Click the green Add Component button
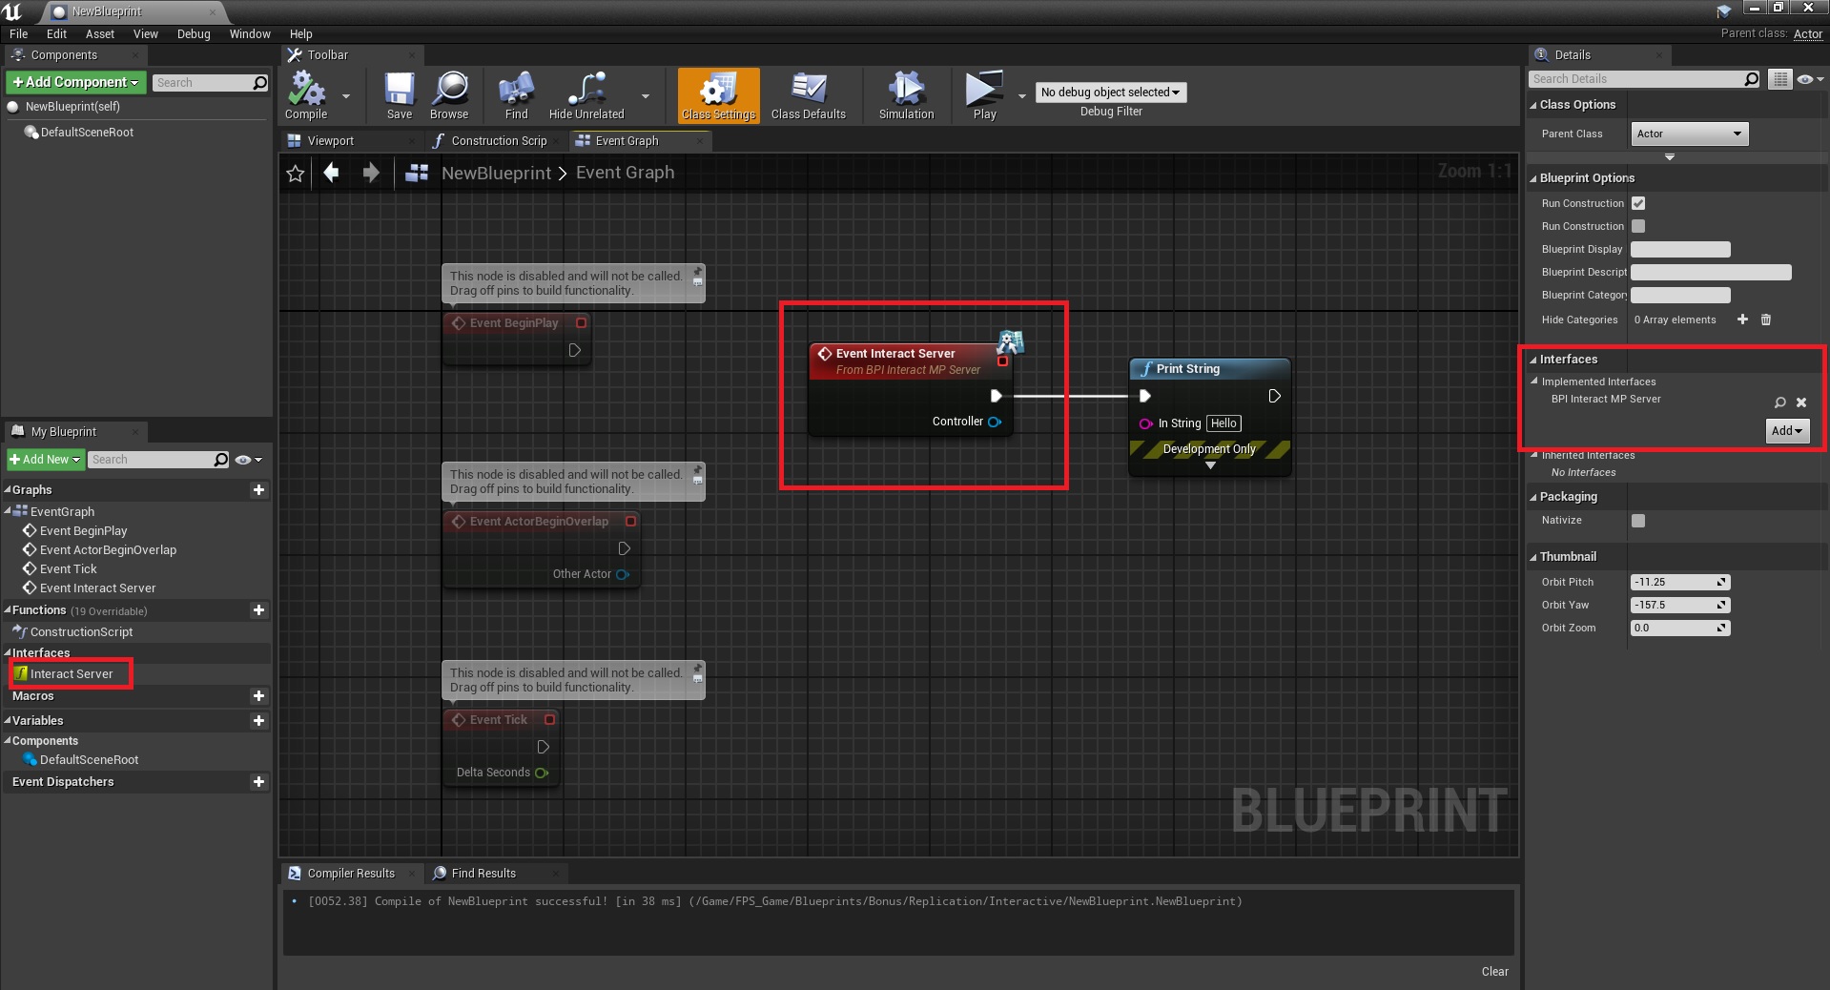Screen dimensions: 1830x990 coord(76,83)
